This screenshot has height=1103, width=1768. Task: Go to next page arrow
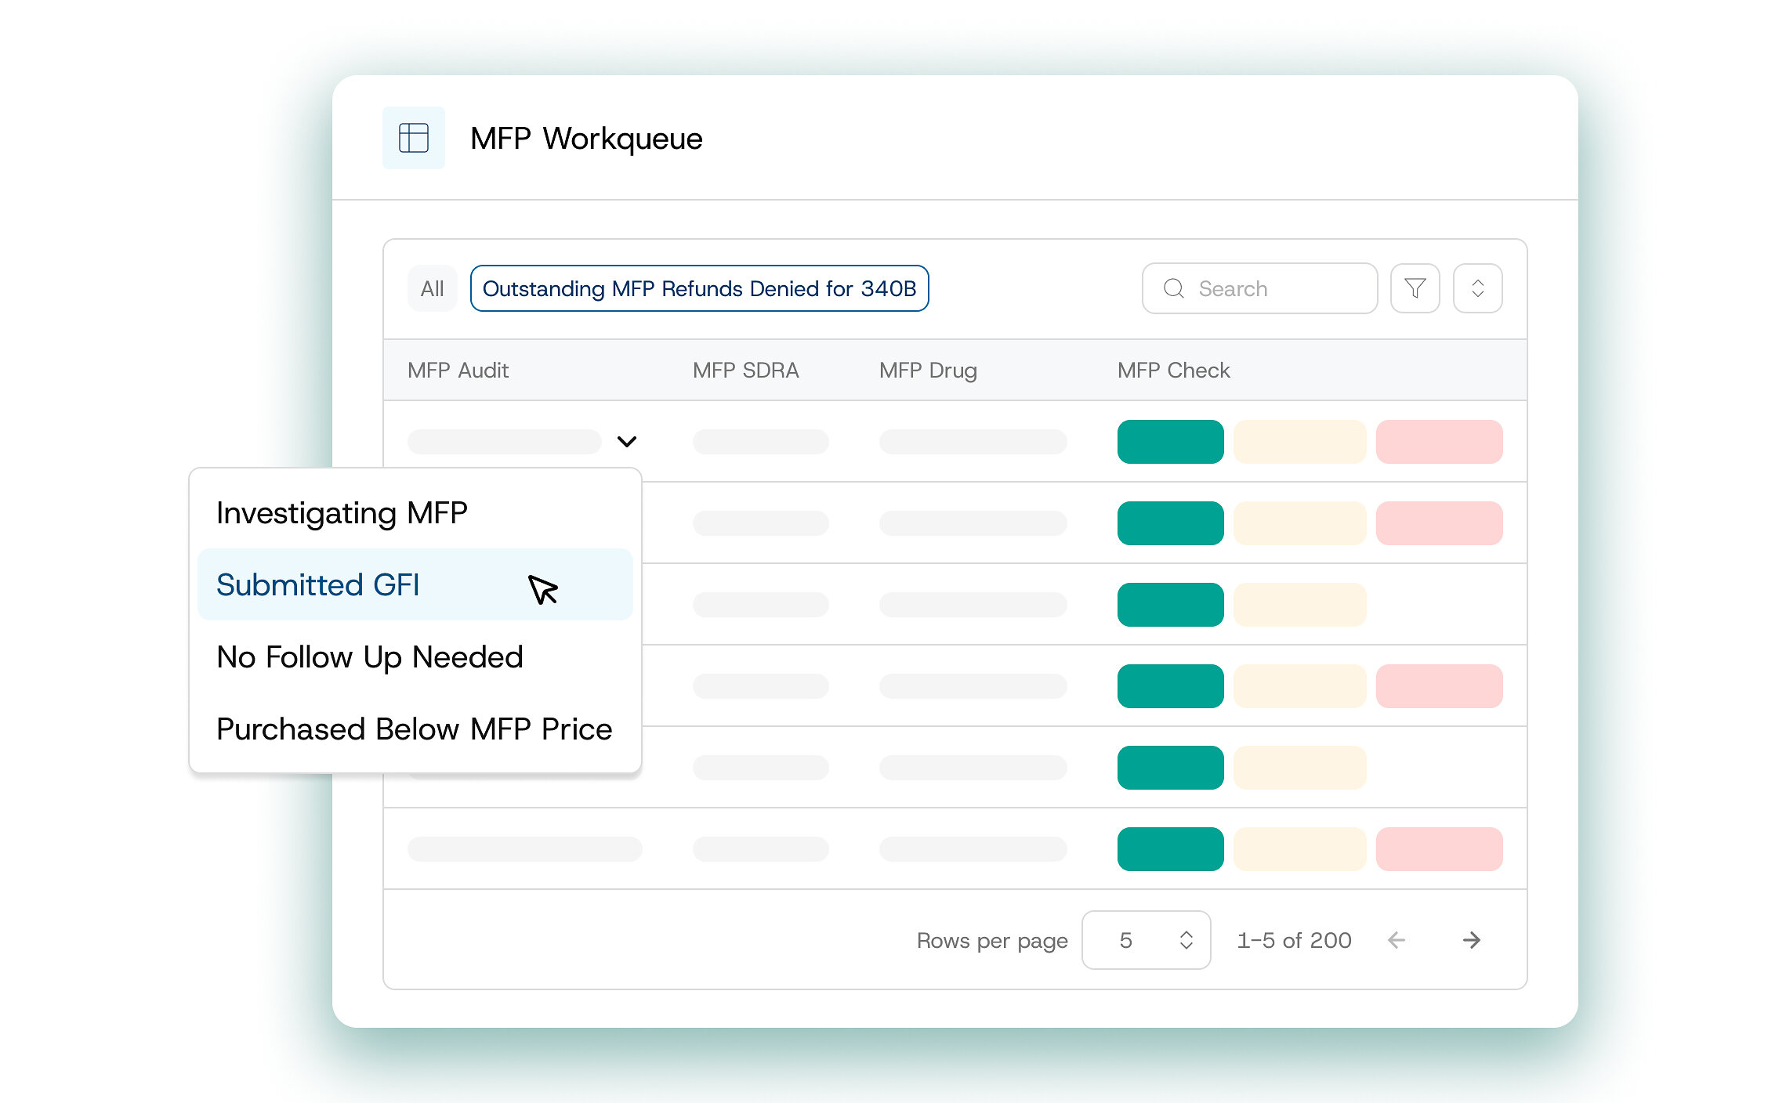point(1471,940)
